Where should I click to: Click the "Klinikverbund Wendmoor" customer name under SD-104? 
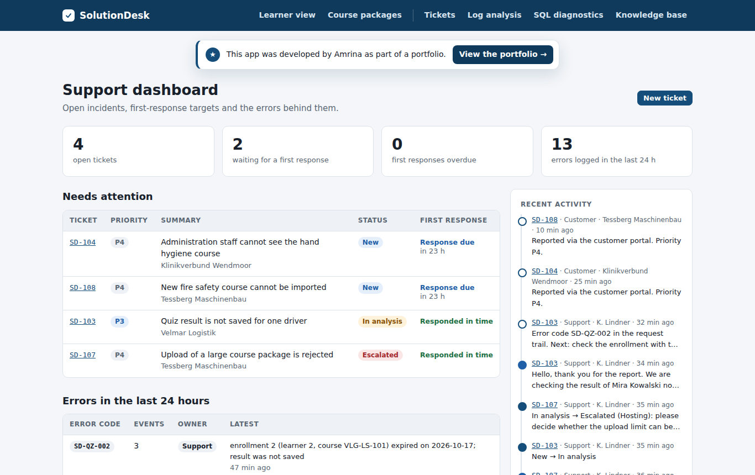[206, 266]
